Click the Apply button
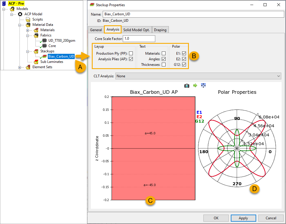Image resolution: width=286 pixels, height=224 pixels. click(243, 218)
